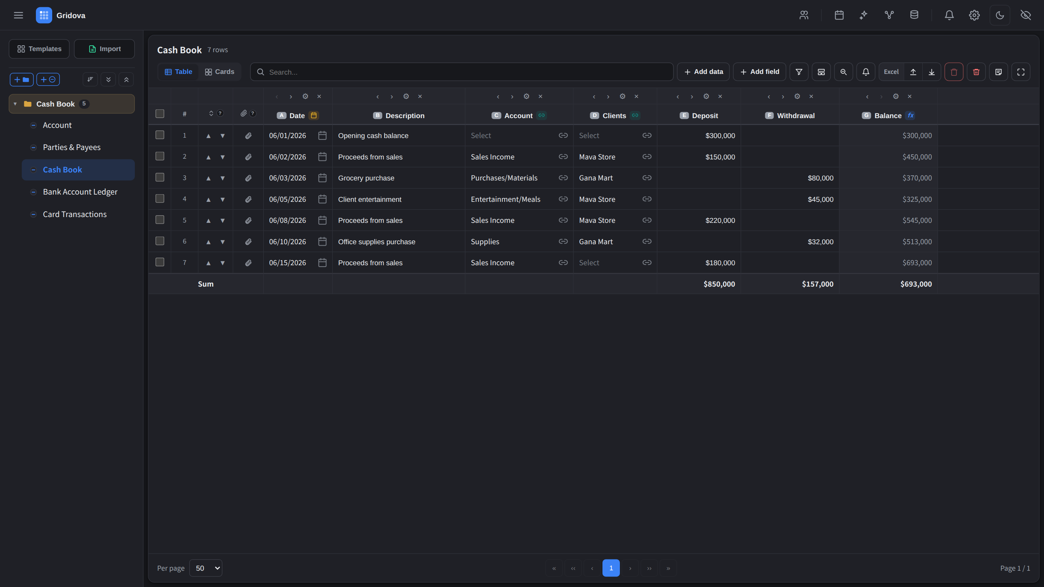
Task: Open the settings gear in top bar
Action: coord(974,15)
